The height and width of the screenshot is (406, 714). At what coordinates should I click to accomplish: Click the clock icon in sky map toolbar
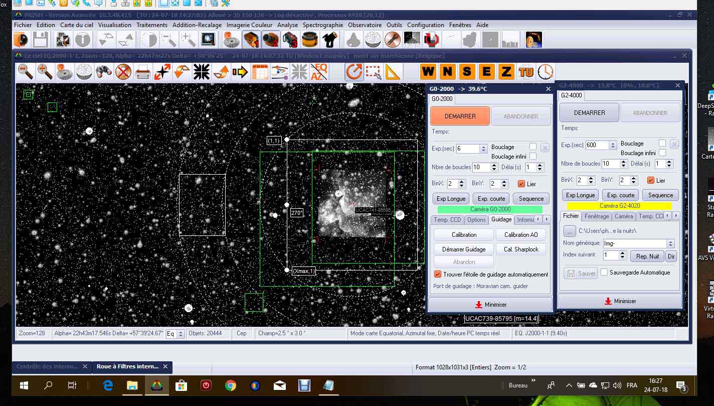point(546,72)
